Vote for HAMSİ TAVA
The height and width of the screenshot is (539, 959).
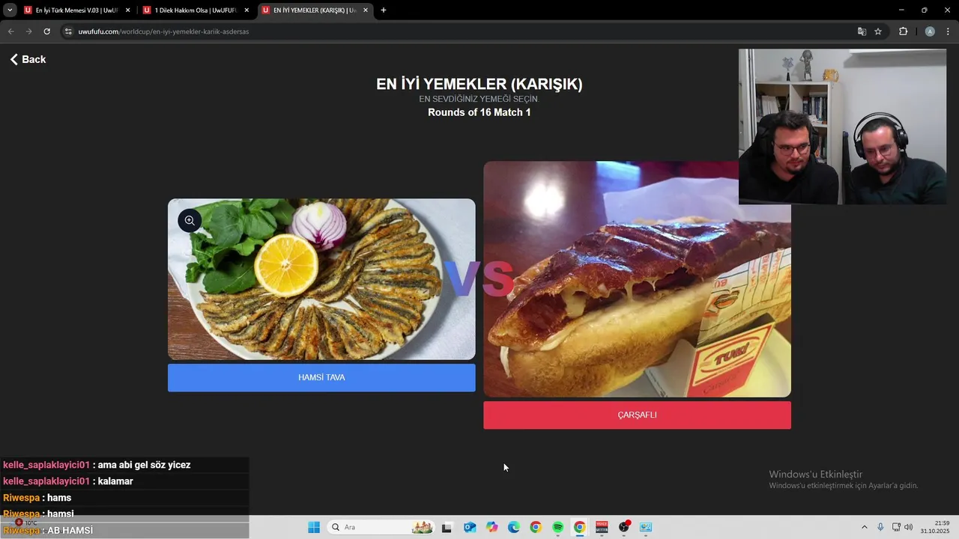click(321, 377)
